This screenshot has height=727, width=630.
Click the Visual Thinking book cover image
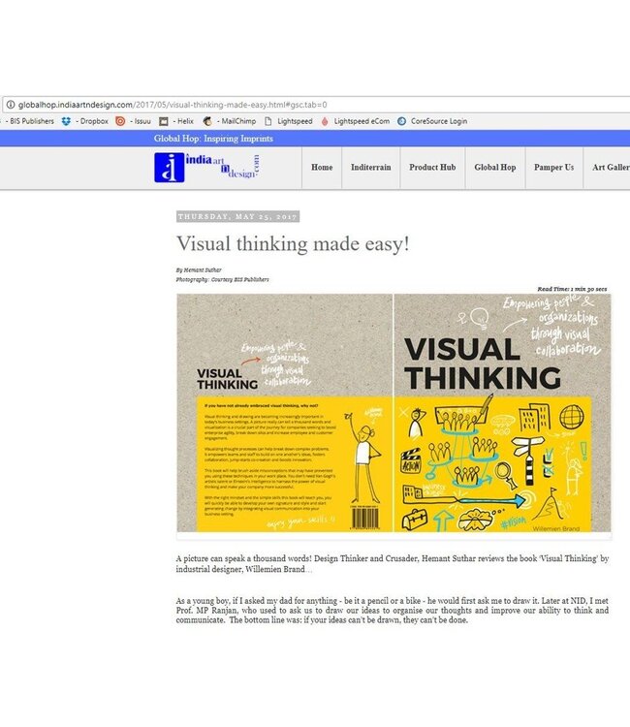point(394,413)
